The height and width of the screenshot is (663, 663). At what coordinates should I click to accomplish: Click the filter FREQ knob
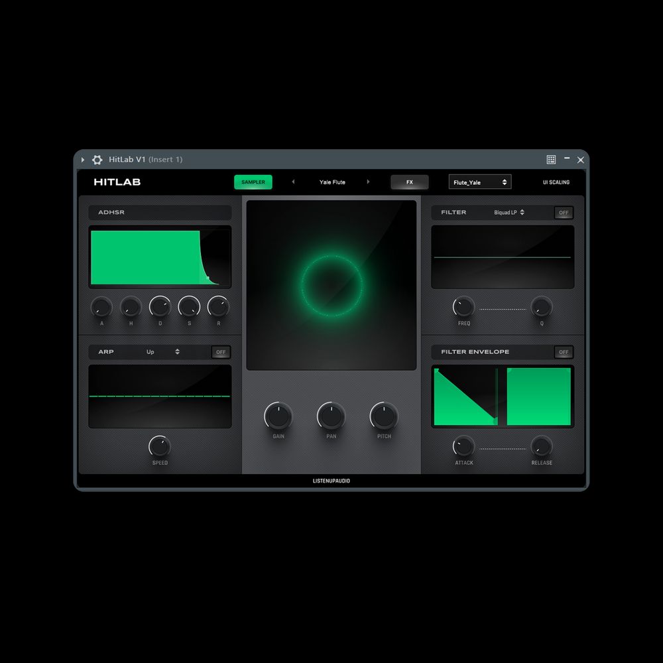pos(463,306)
